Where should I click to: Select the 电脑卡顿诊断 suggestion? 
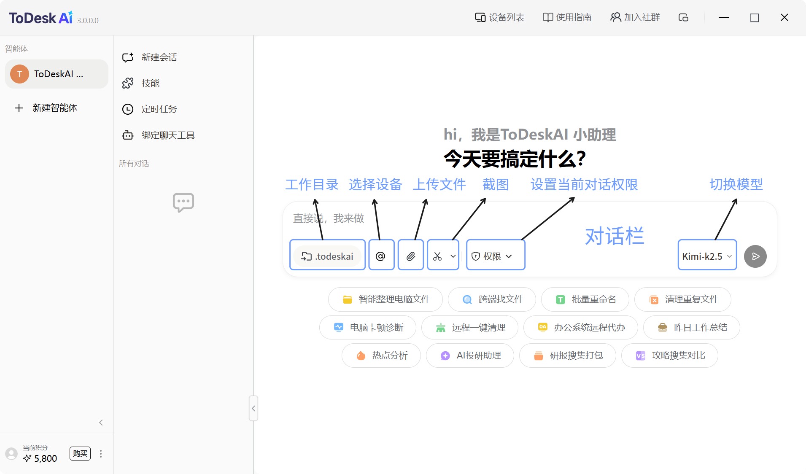(x=368, y=328)
